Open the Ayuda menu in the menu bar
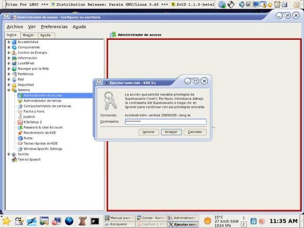The width and height of the screenshot is (304, 228). click(x=79, y=27)
